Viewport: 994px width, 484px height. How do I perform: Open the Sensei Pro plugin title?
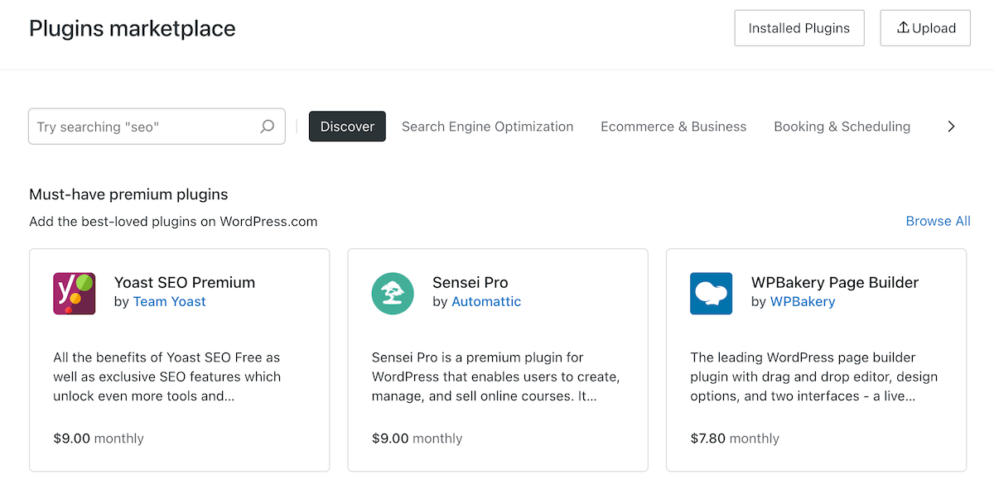470,282
